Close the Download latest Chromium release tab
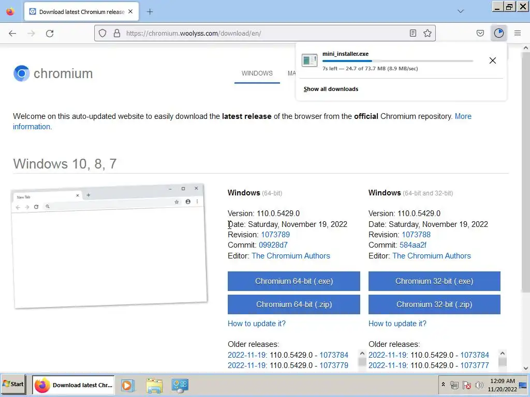 [x=130, y=11]
